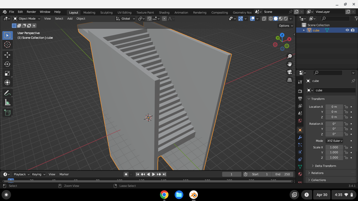Open the Object Mode dropdown
This screenshot has height=201, width=358.
pos(26,19)
